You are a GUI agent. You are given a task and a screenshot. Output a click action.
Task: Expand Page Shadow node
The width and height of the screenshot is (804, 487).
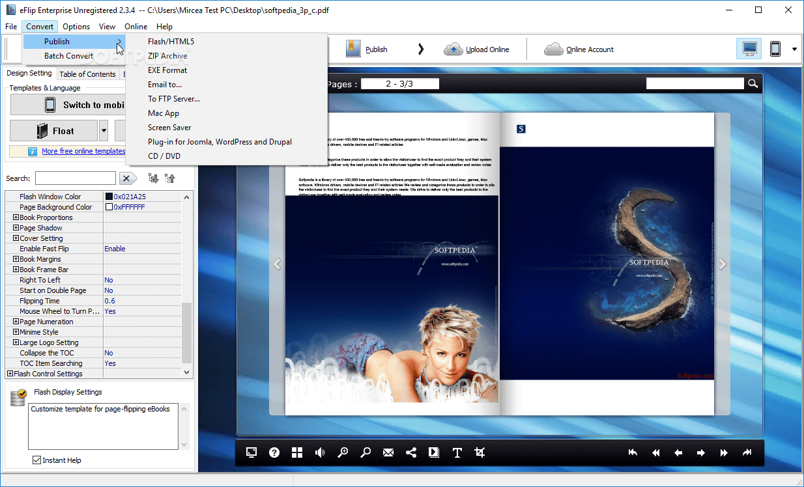click(16, 228)
